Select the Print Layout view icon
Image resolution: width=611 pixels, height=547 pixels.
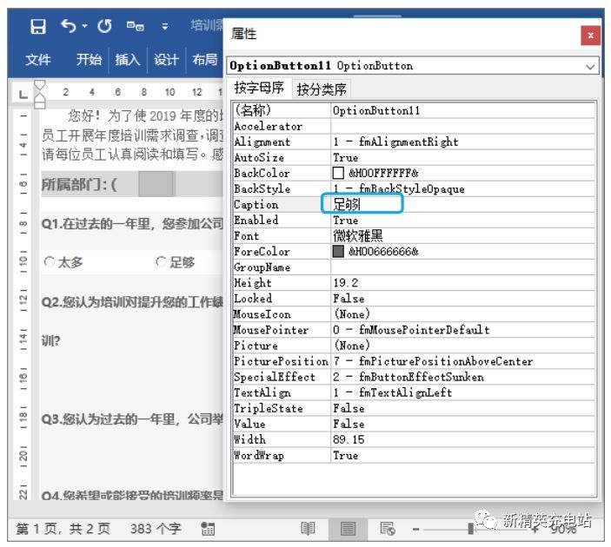click(x=348, y=529)
